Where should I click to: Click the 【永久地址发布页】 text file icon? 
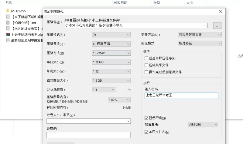pyautogui.click(x=8, y=29)
